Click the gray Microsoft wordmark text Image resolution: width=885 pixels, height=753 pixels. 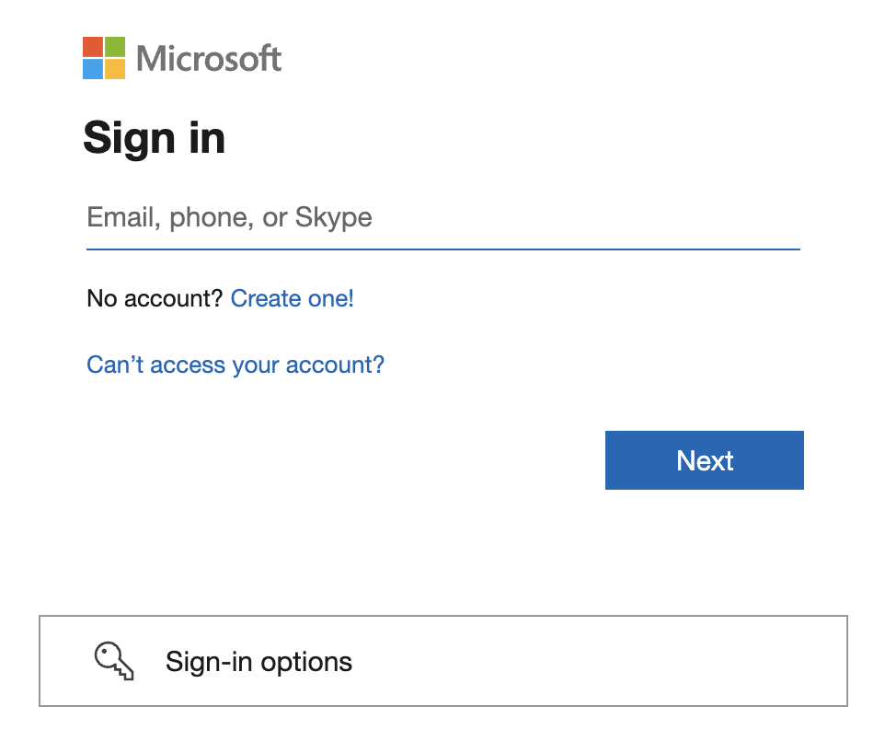click(x=209, y=59)
